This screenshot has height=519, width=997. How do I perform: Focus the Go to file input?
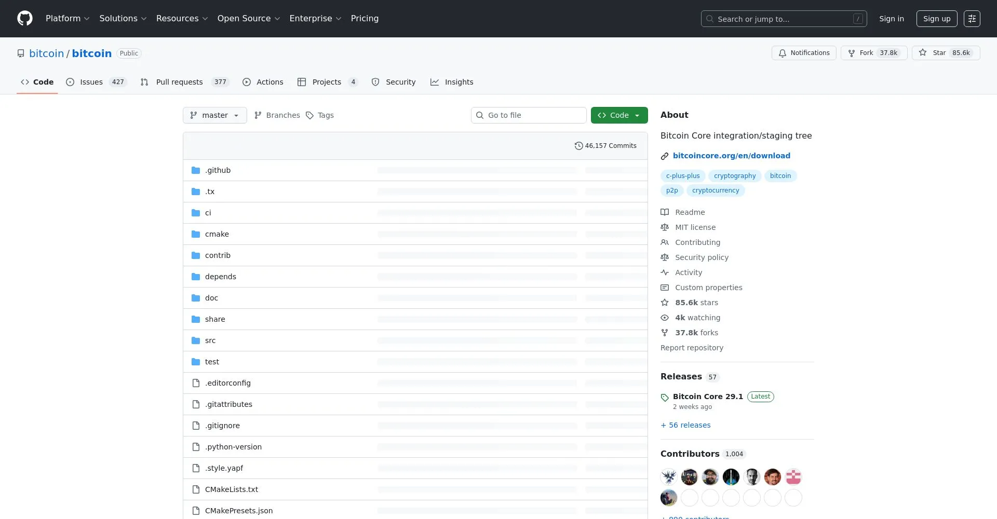click(529, 115)
